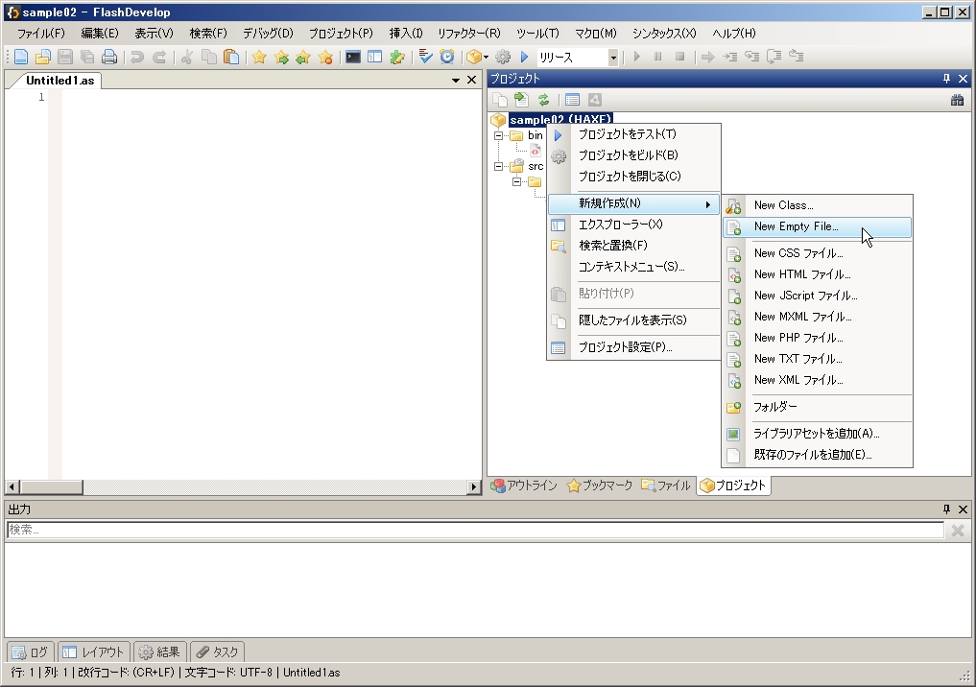Click the green puzzle piece plugin icon

397,58
